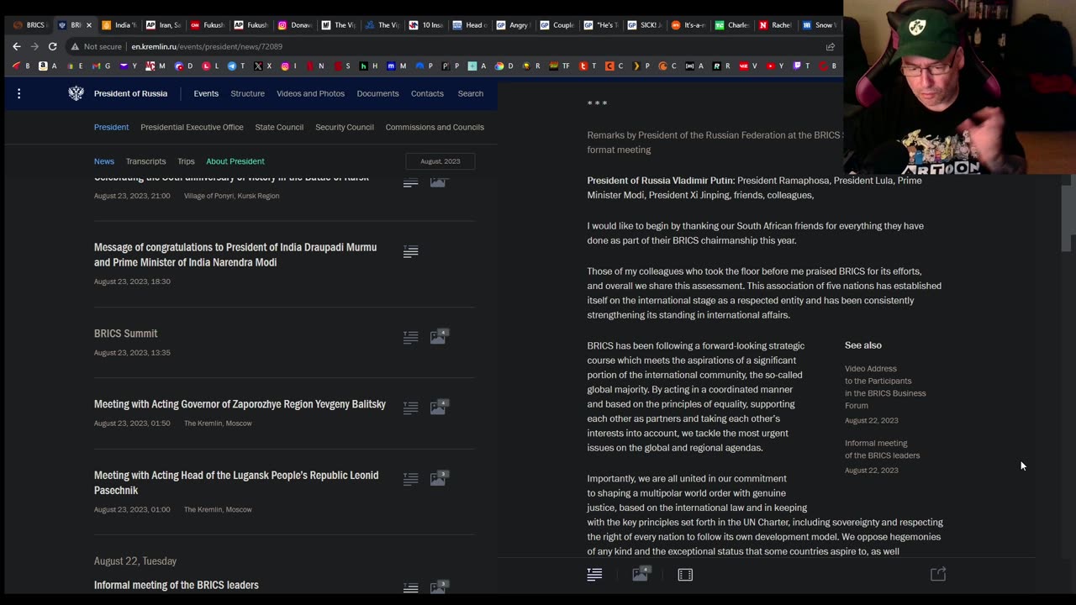Show article photos in bottom bar
The width and height of the screenshot is (1076, 605).
[641, 575]
